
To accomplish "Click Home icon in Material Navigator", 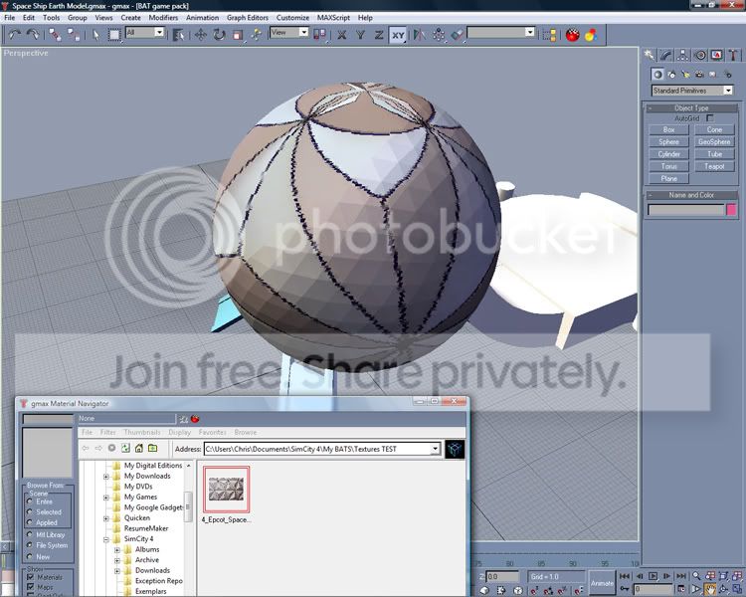I will point(139,448).
